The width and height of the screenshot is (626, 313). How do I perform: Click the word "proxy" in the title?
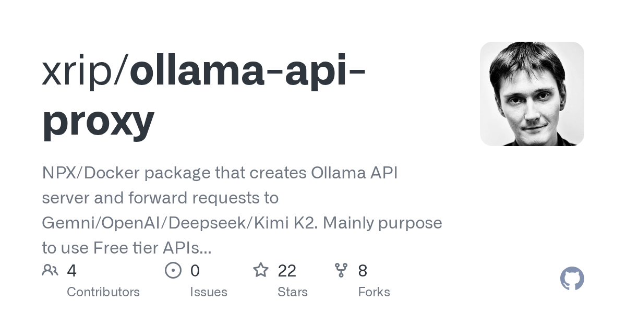98,120
